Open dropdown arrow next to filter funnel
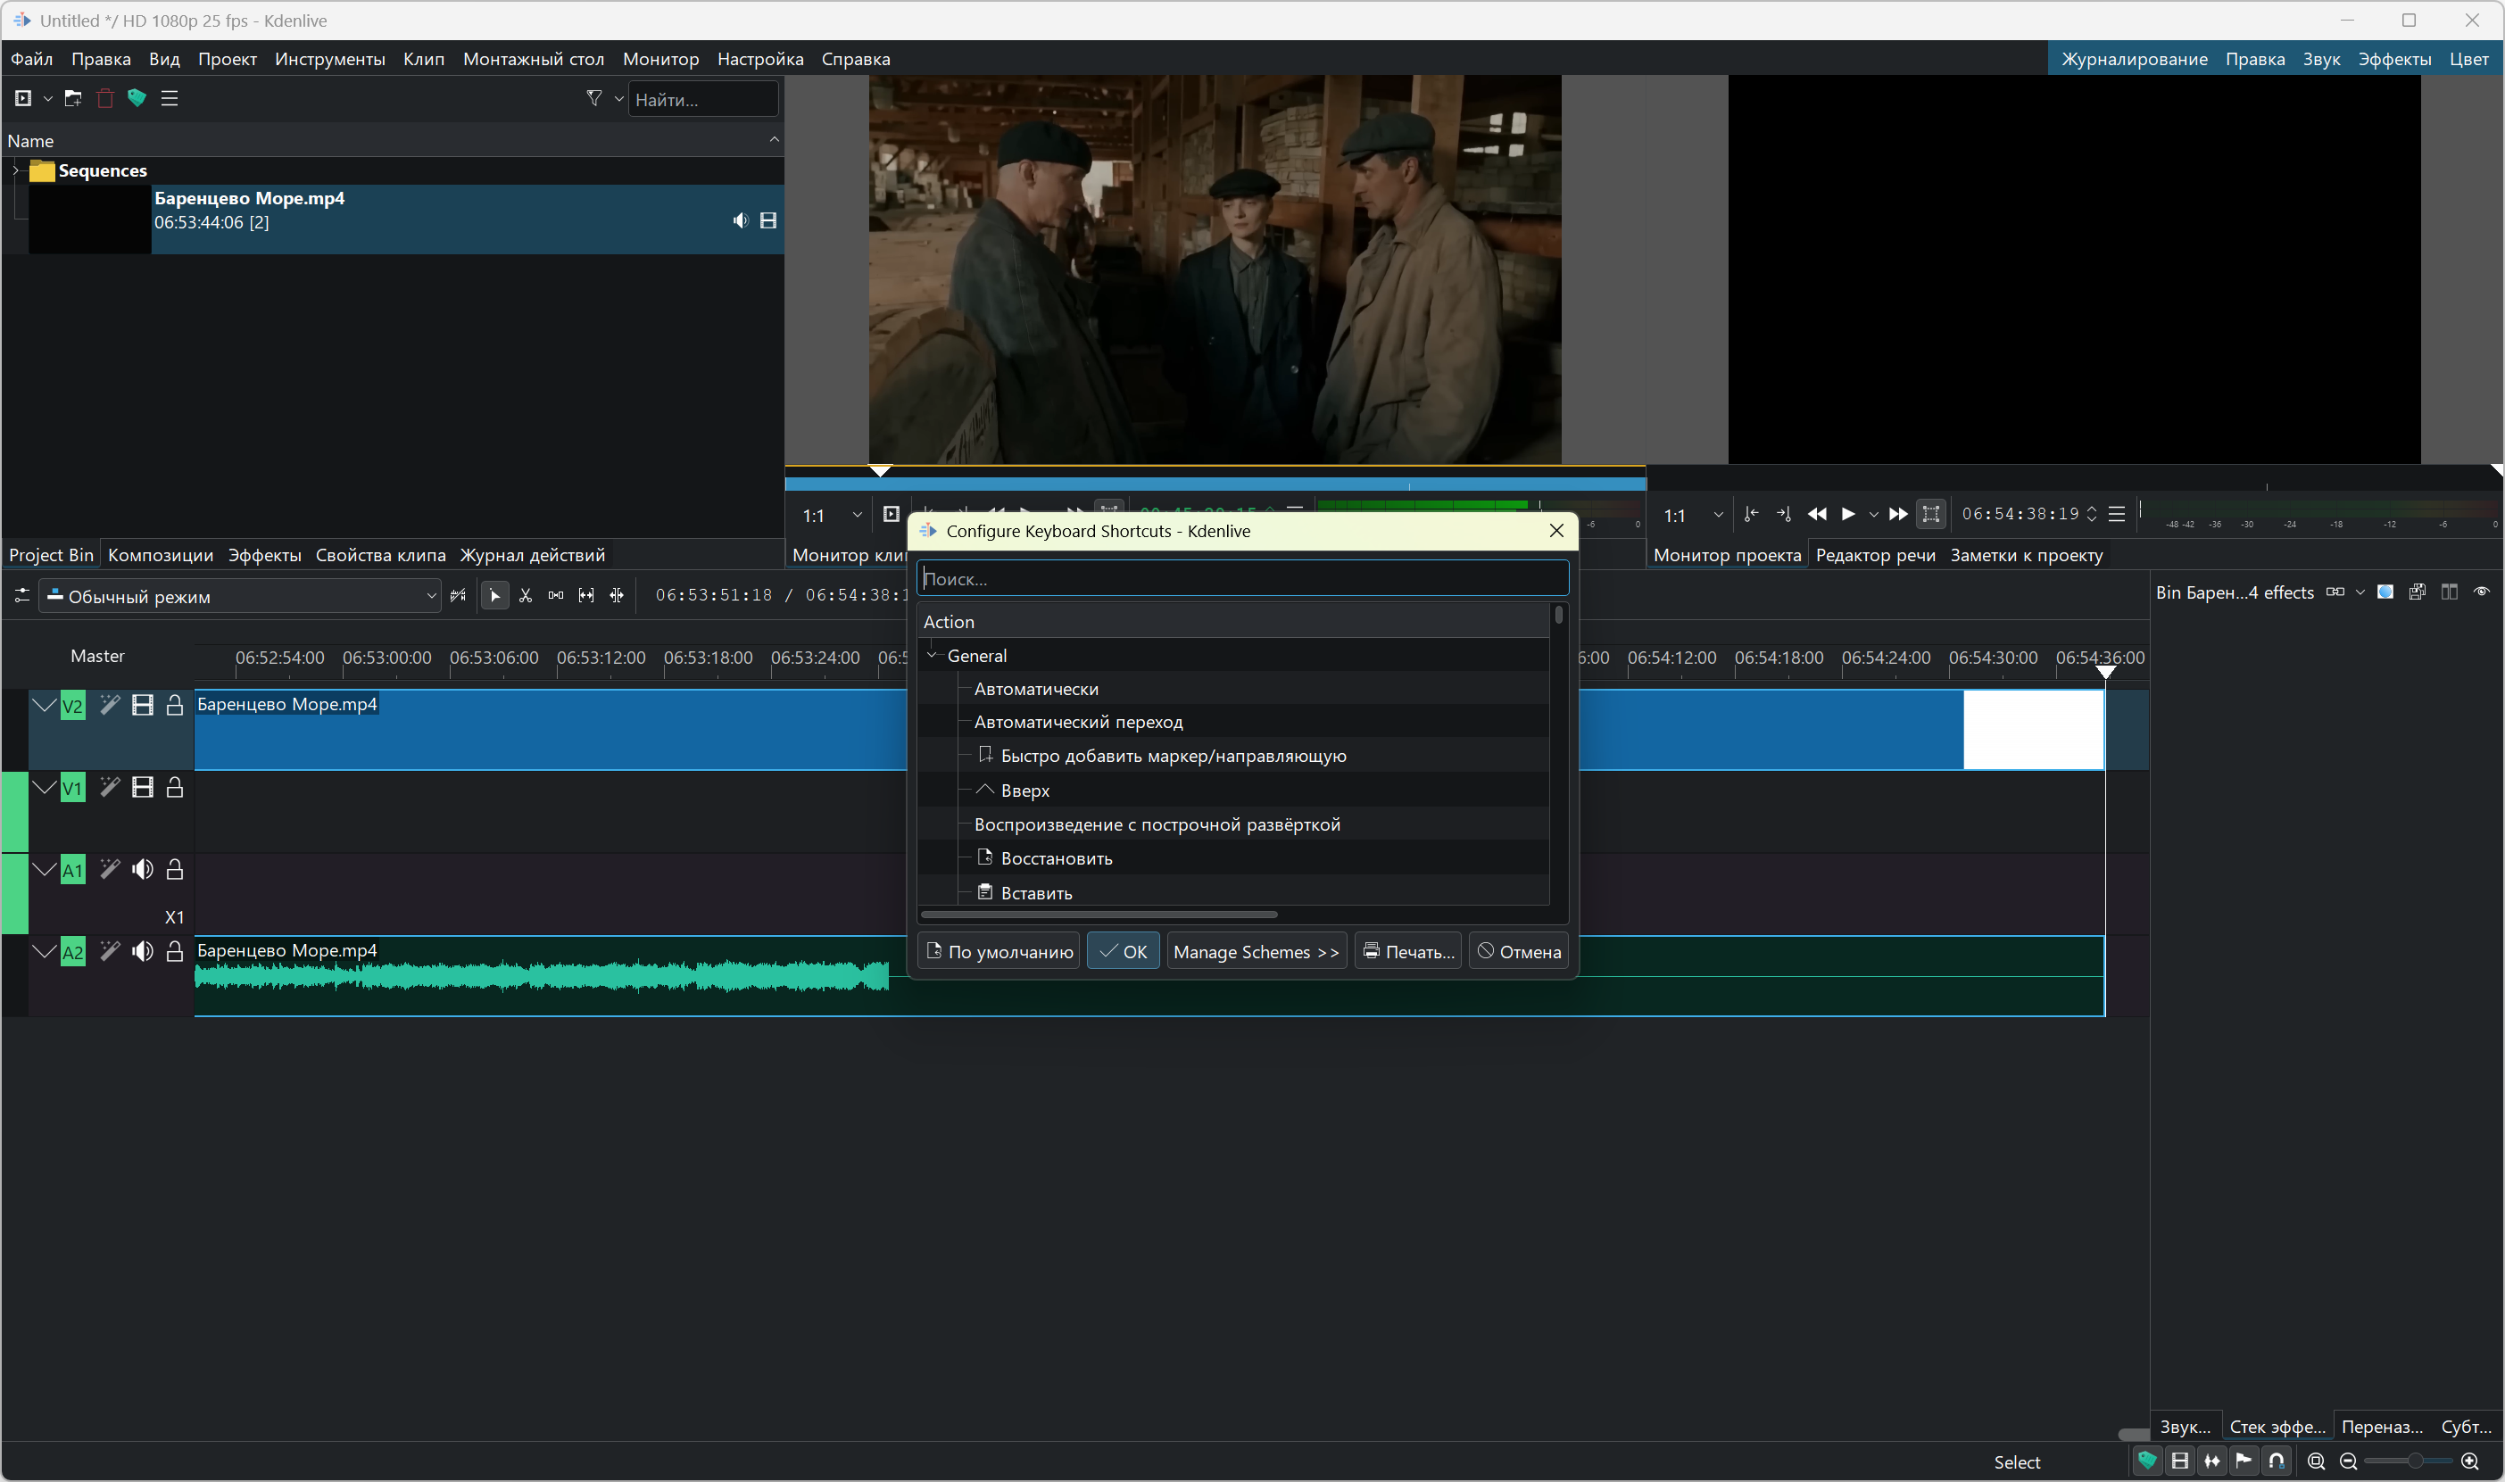 coord(618,98)
